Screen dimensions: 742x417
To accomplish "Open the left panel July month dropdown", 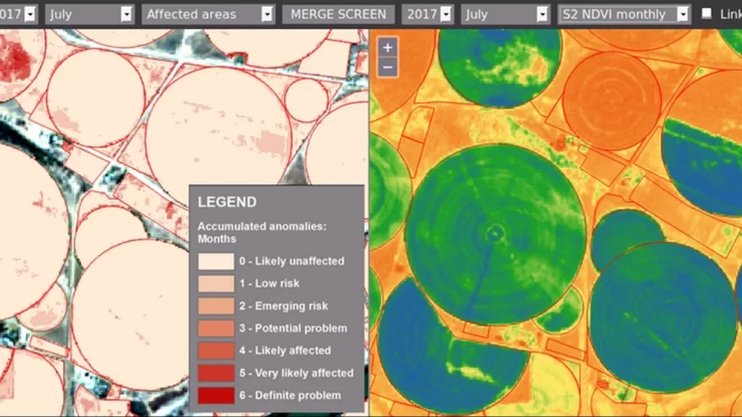I will click(90, 14).
